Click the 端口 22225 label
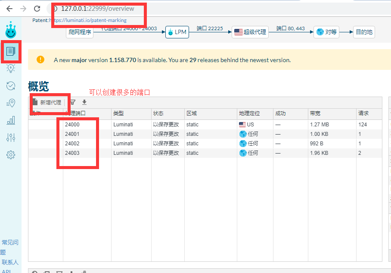The width and height of the screenshot is (391, 273). tap(210, 28)
